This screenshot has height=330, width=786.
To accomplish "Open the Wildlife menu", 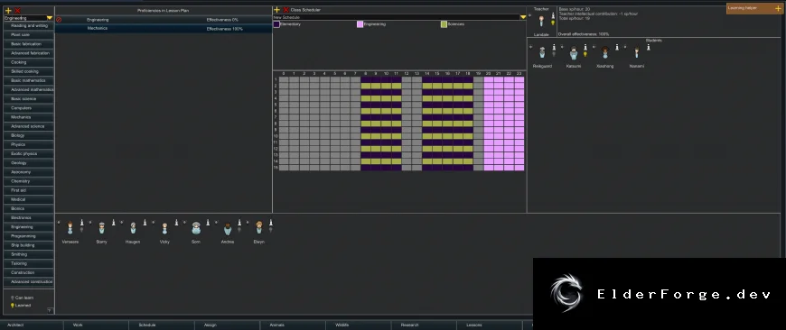I will (x=359, y=325).
